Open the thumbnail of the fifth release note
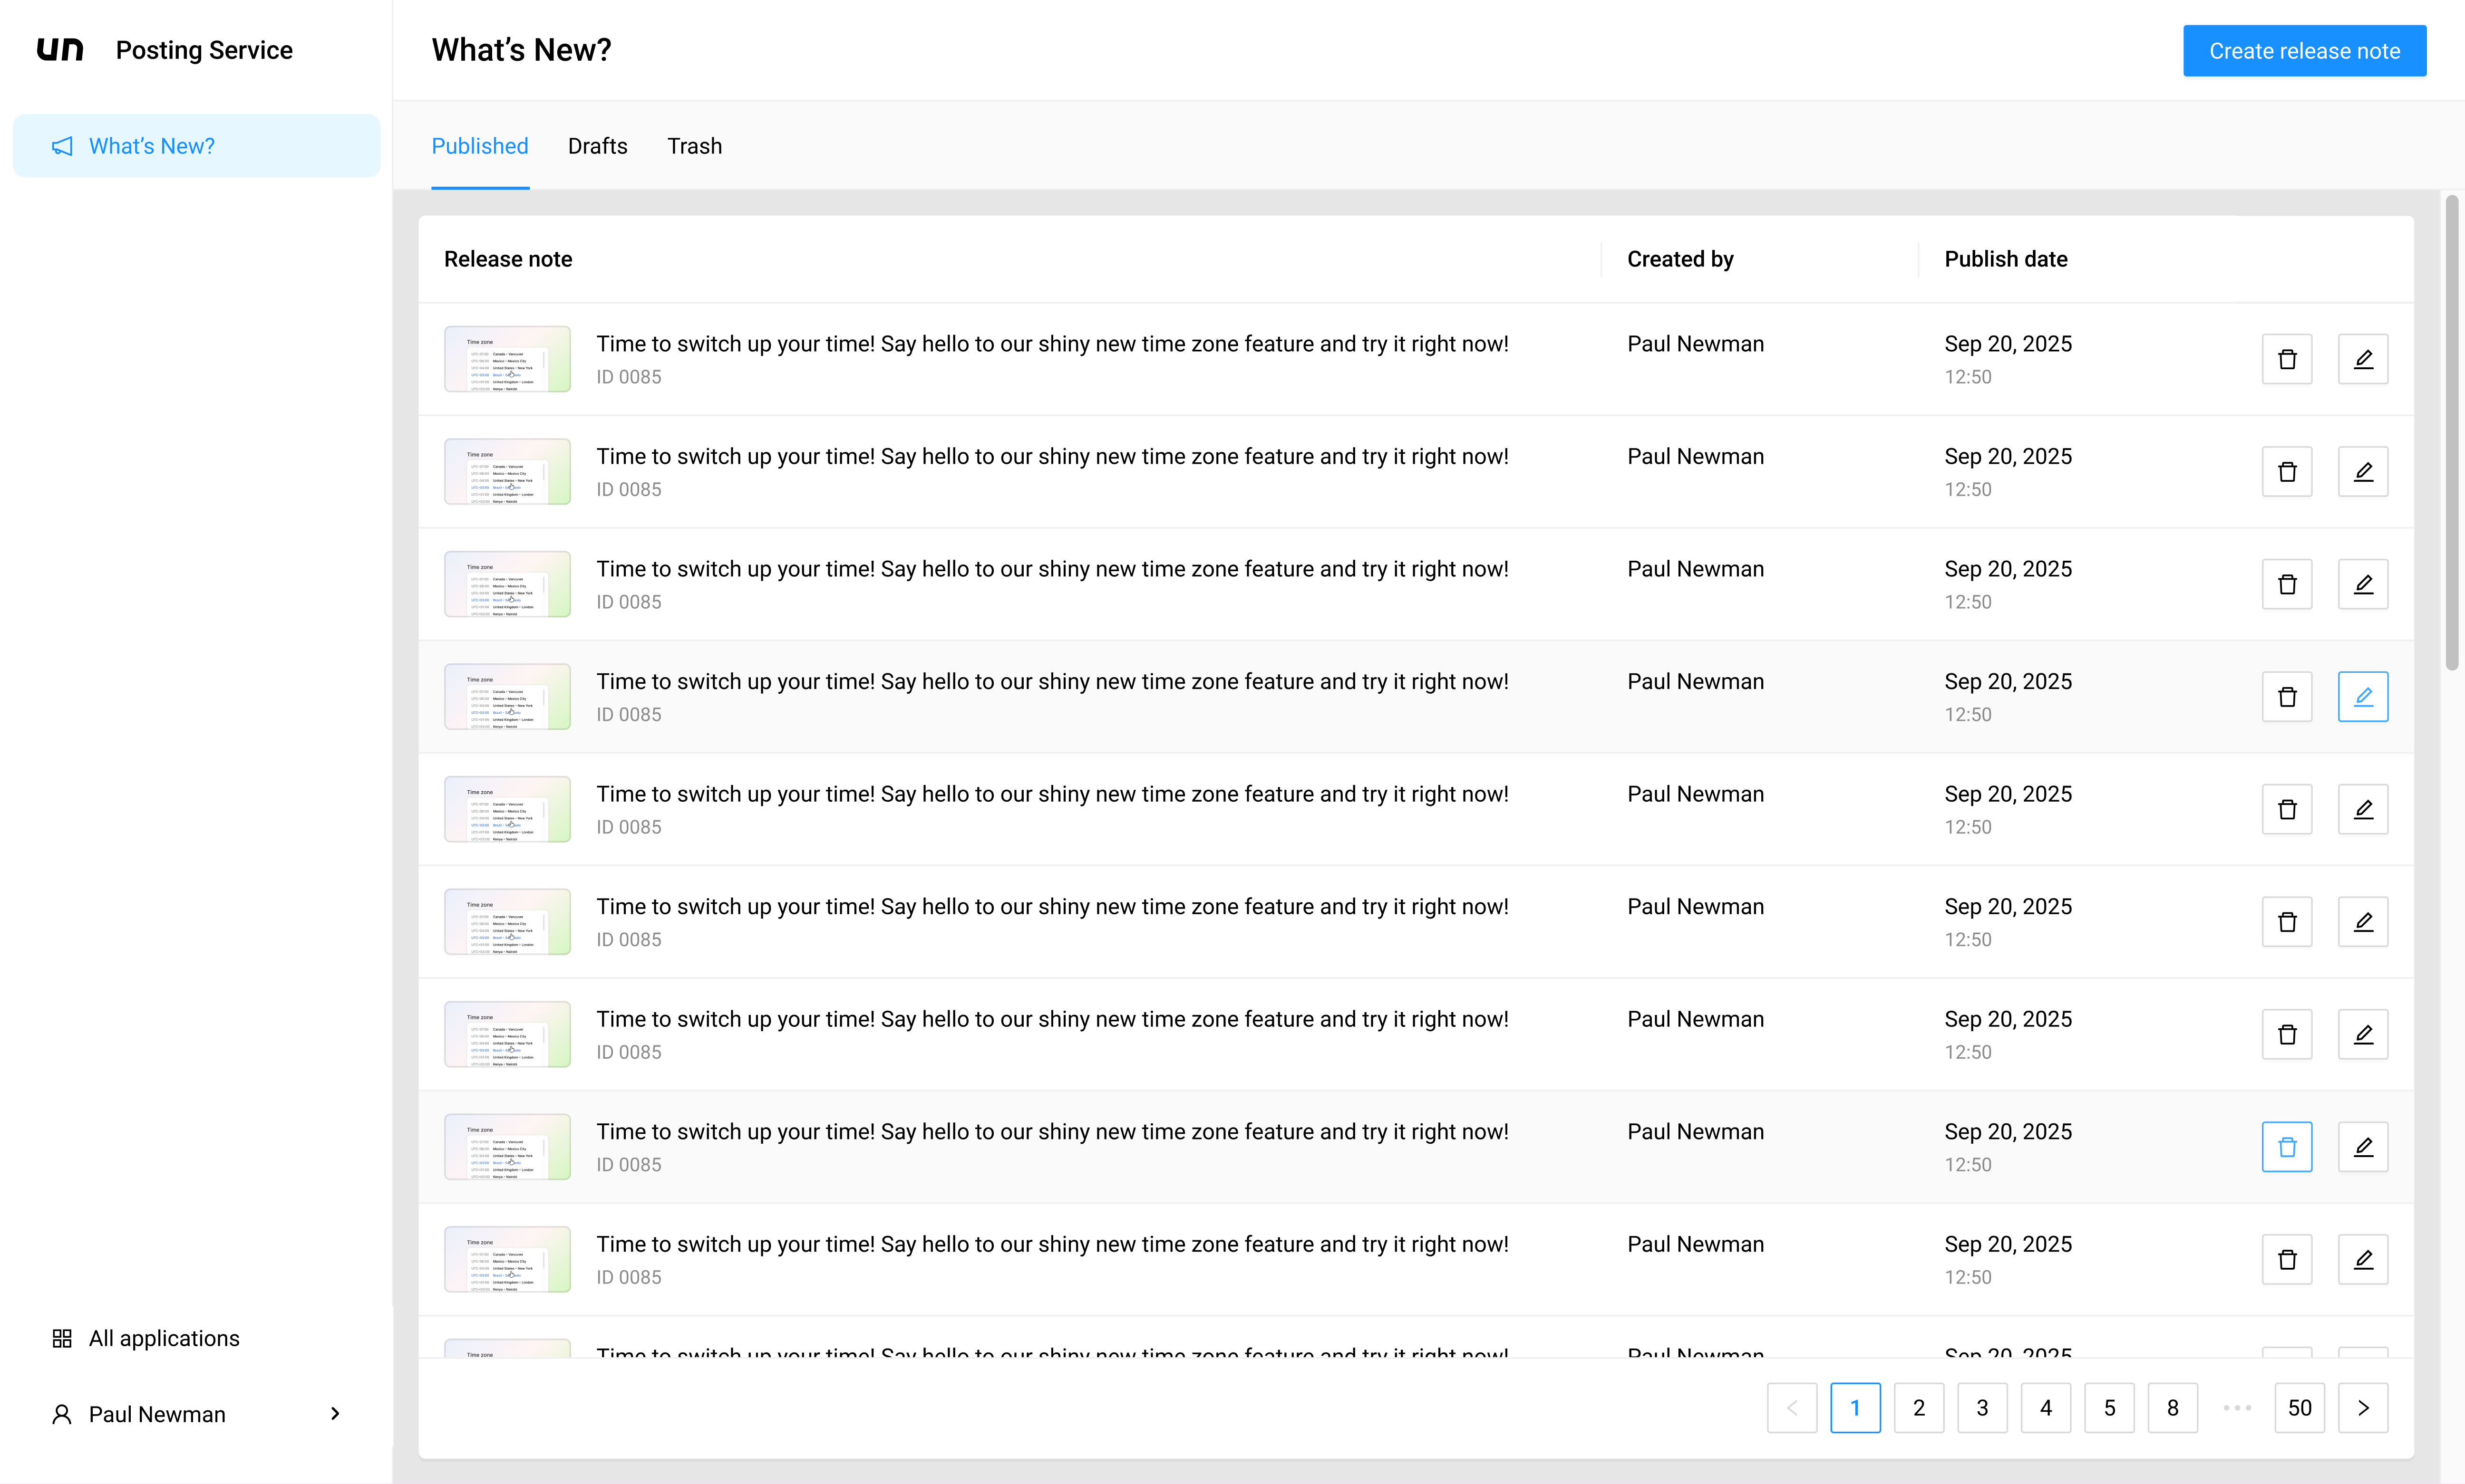Image resolution: width=2465 pixels, height=1484 pixels. click(507, 809)
